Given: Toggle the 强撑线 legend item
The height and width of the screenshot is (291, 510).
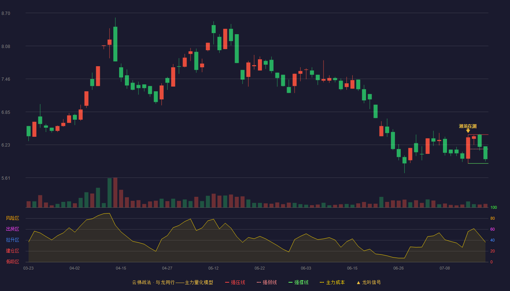Looking at the screenshot, I should coord(298,282).
